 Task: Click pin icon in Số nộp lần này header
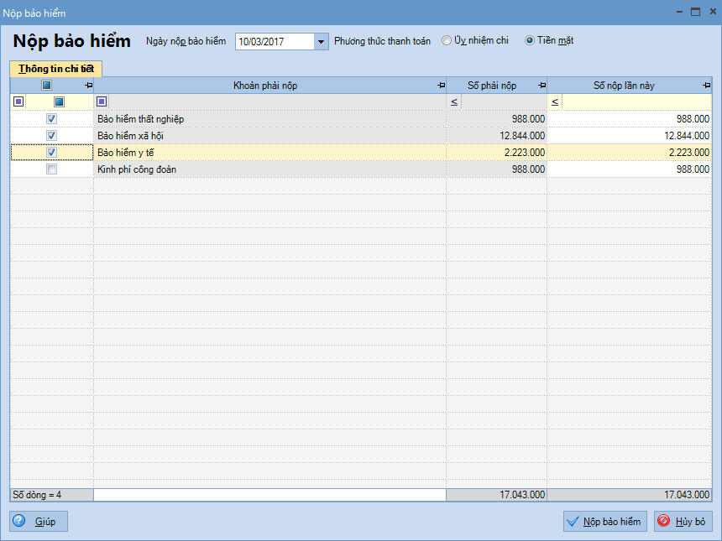[x=705, y=86]
